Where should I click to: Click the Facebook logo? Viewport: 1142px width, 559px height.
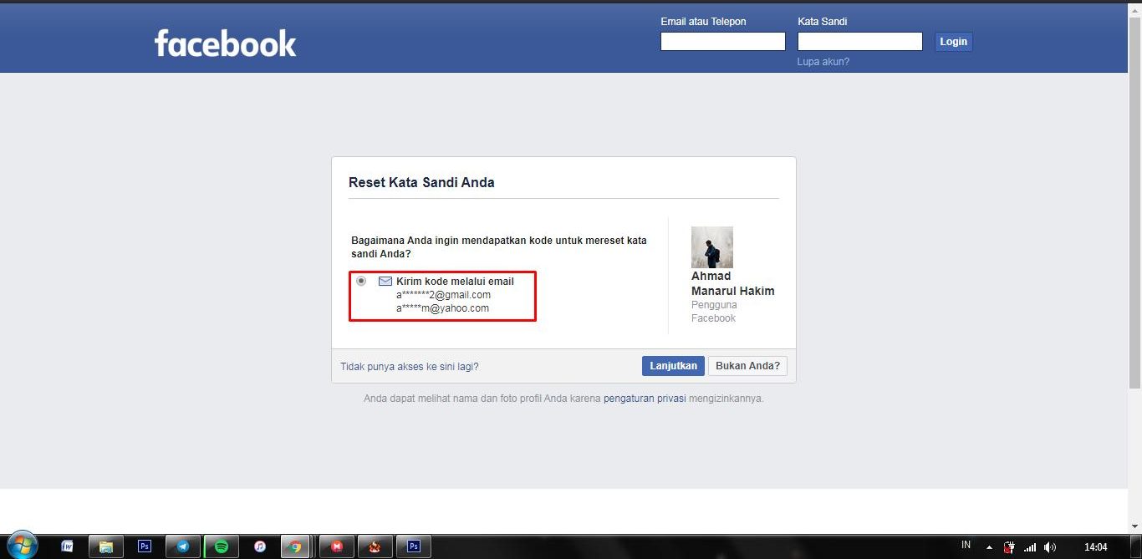coord(225,43)
